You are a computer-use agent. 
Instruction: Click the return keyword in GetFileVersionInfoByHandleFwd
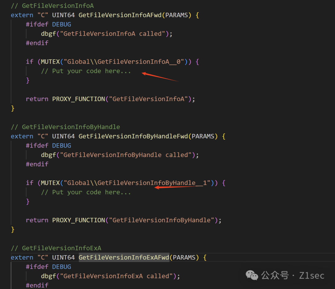point(37,220)
